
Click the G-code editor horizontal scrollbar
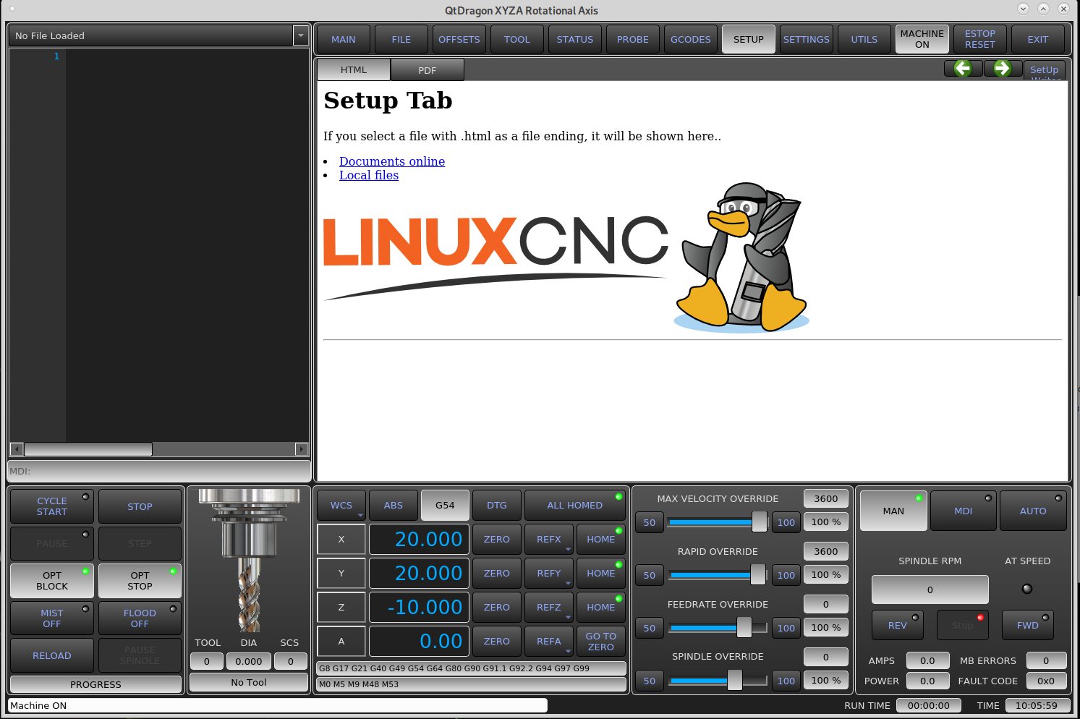click(x=159, y=449)
